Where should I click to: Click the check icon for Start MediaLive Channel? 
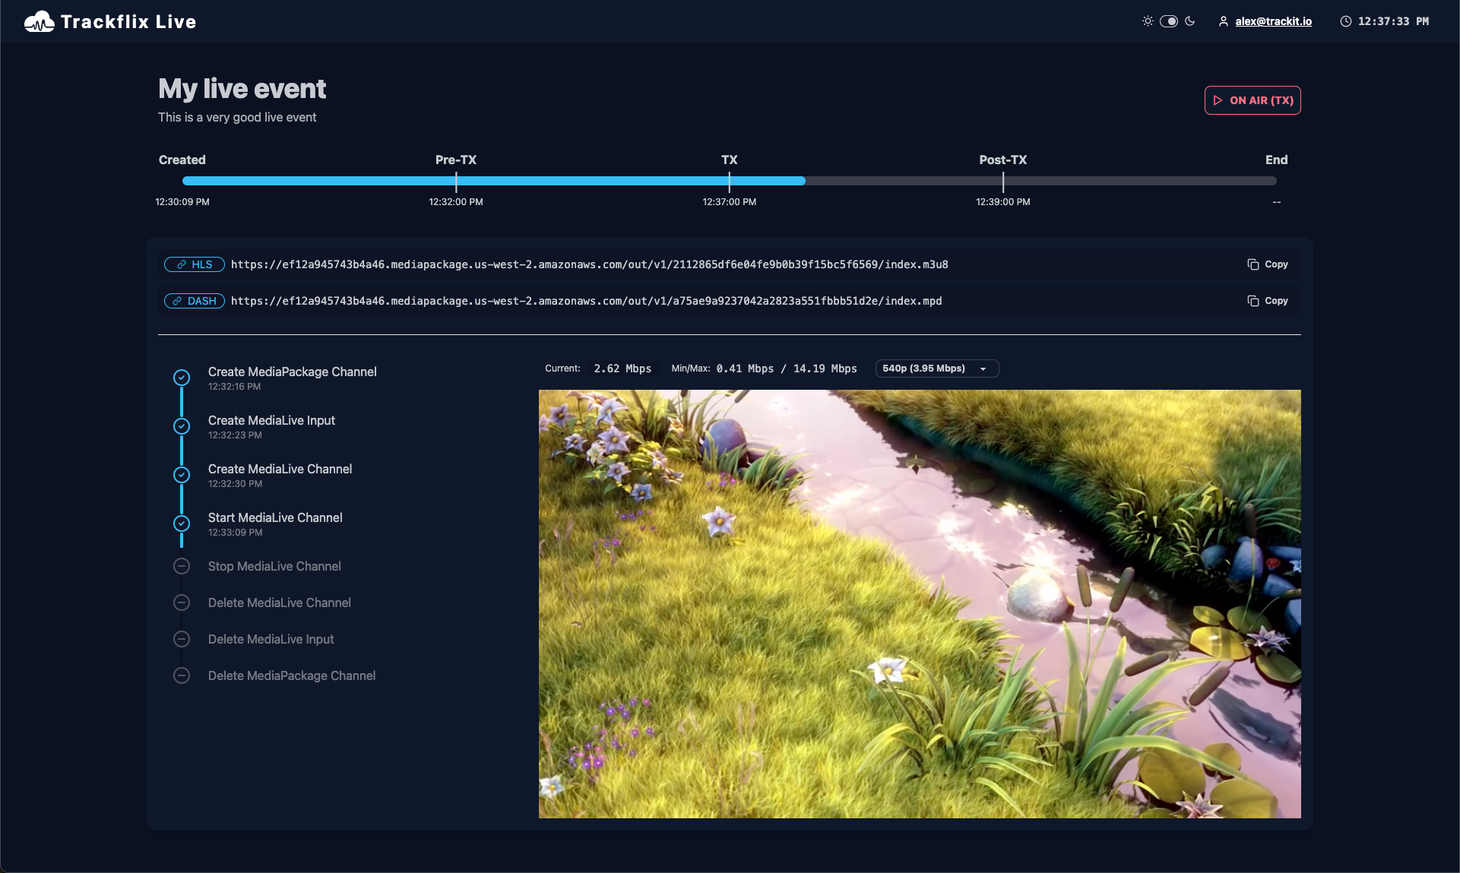point(182,523)
